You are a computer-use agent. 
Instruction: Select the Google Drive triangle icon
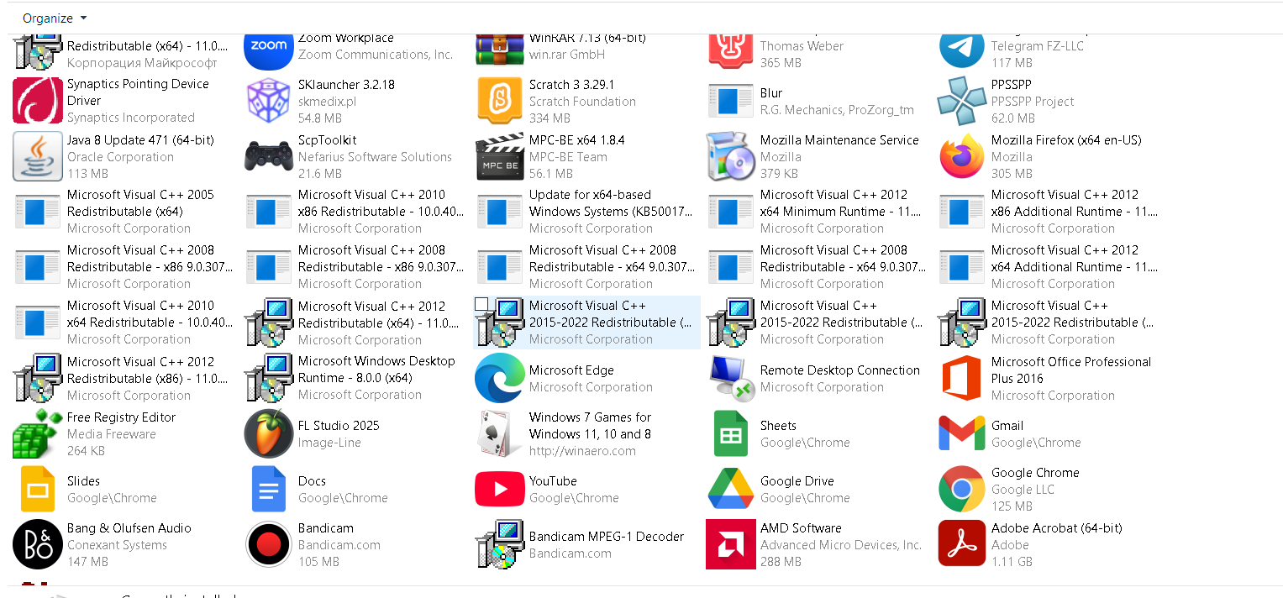[x=731, y=489]
